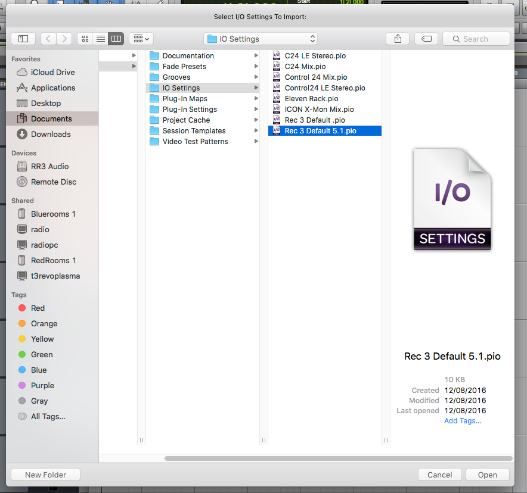The width and height of the screenshot is (527, 493).
Task: Switch to column view
Action: [116, 39]
